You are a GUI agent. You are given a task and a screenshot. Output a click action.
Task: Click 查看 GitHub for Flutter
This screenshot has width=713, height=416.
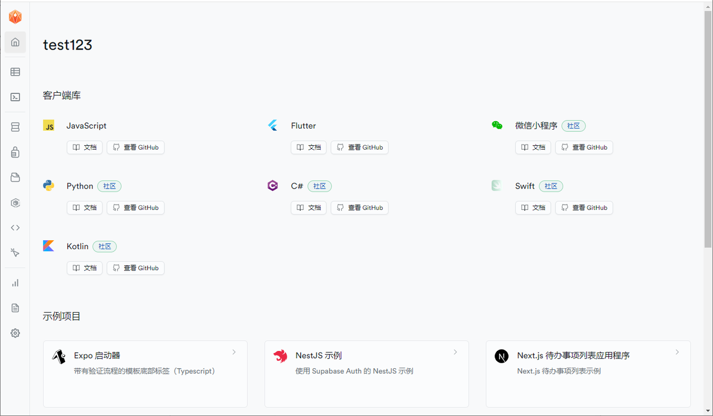tap(359, 147)
